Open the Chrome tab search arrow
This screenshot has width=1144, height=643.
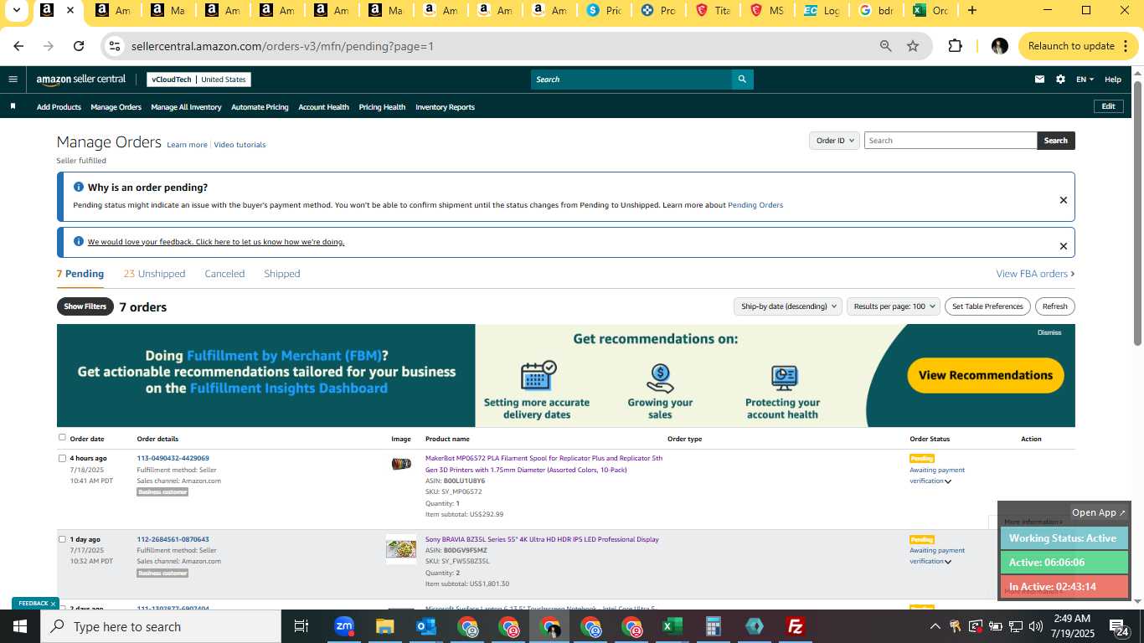(16, 11)
